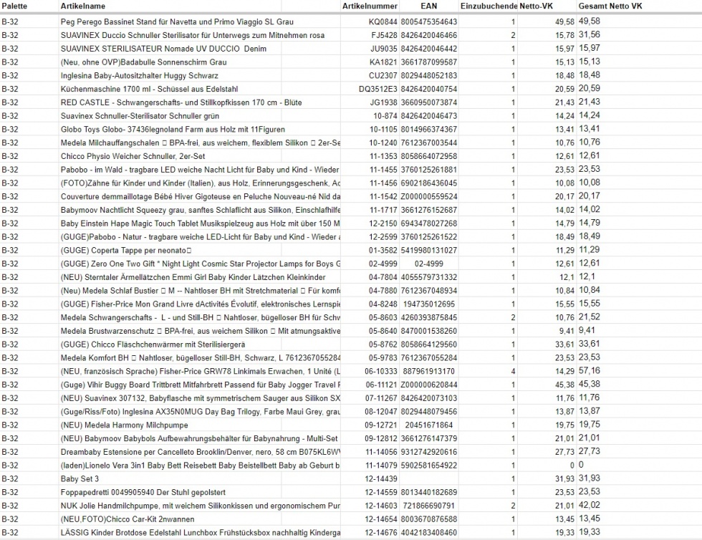The height and width of the screenshot is (540, 702).
Task: Select the SUAVINEX STERILISATEUR Nomade UV DUCCIO Denim cell
Action: point(163,49)
